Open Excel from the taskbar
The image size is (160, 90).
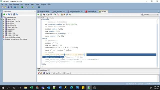coord(31,87)
